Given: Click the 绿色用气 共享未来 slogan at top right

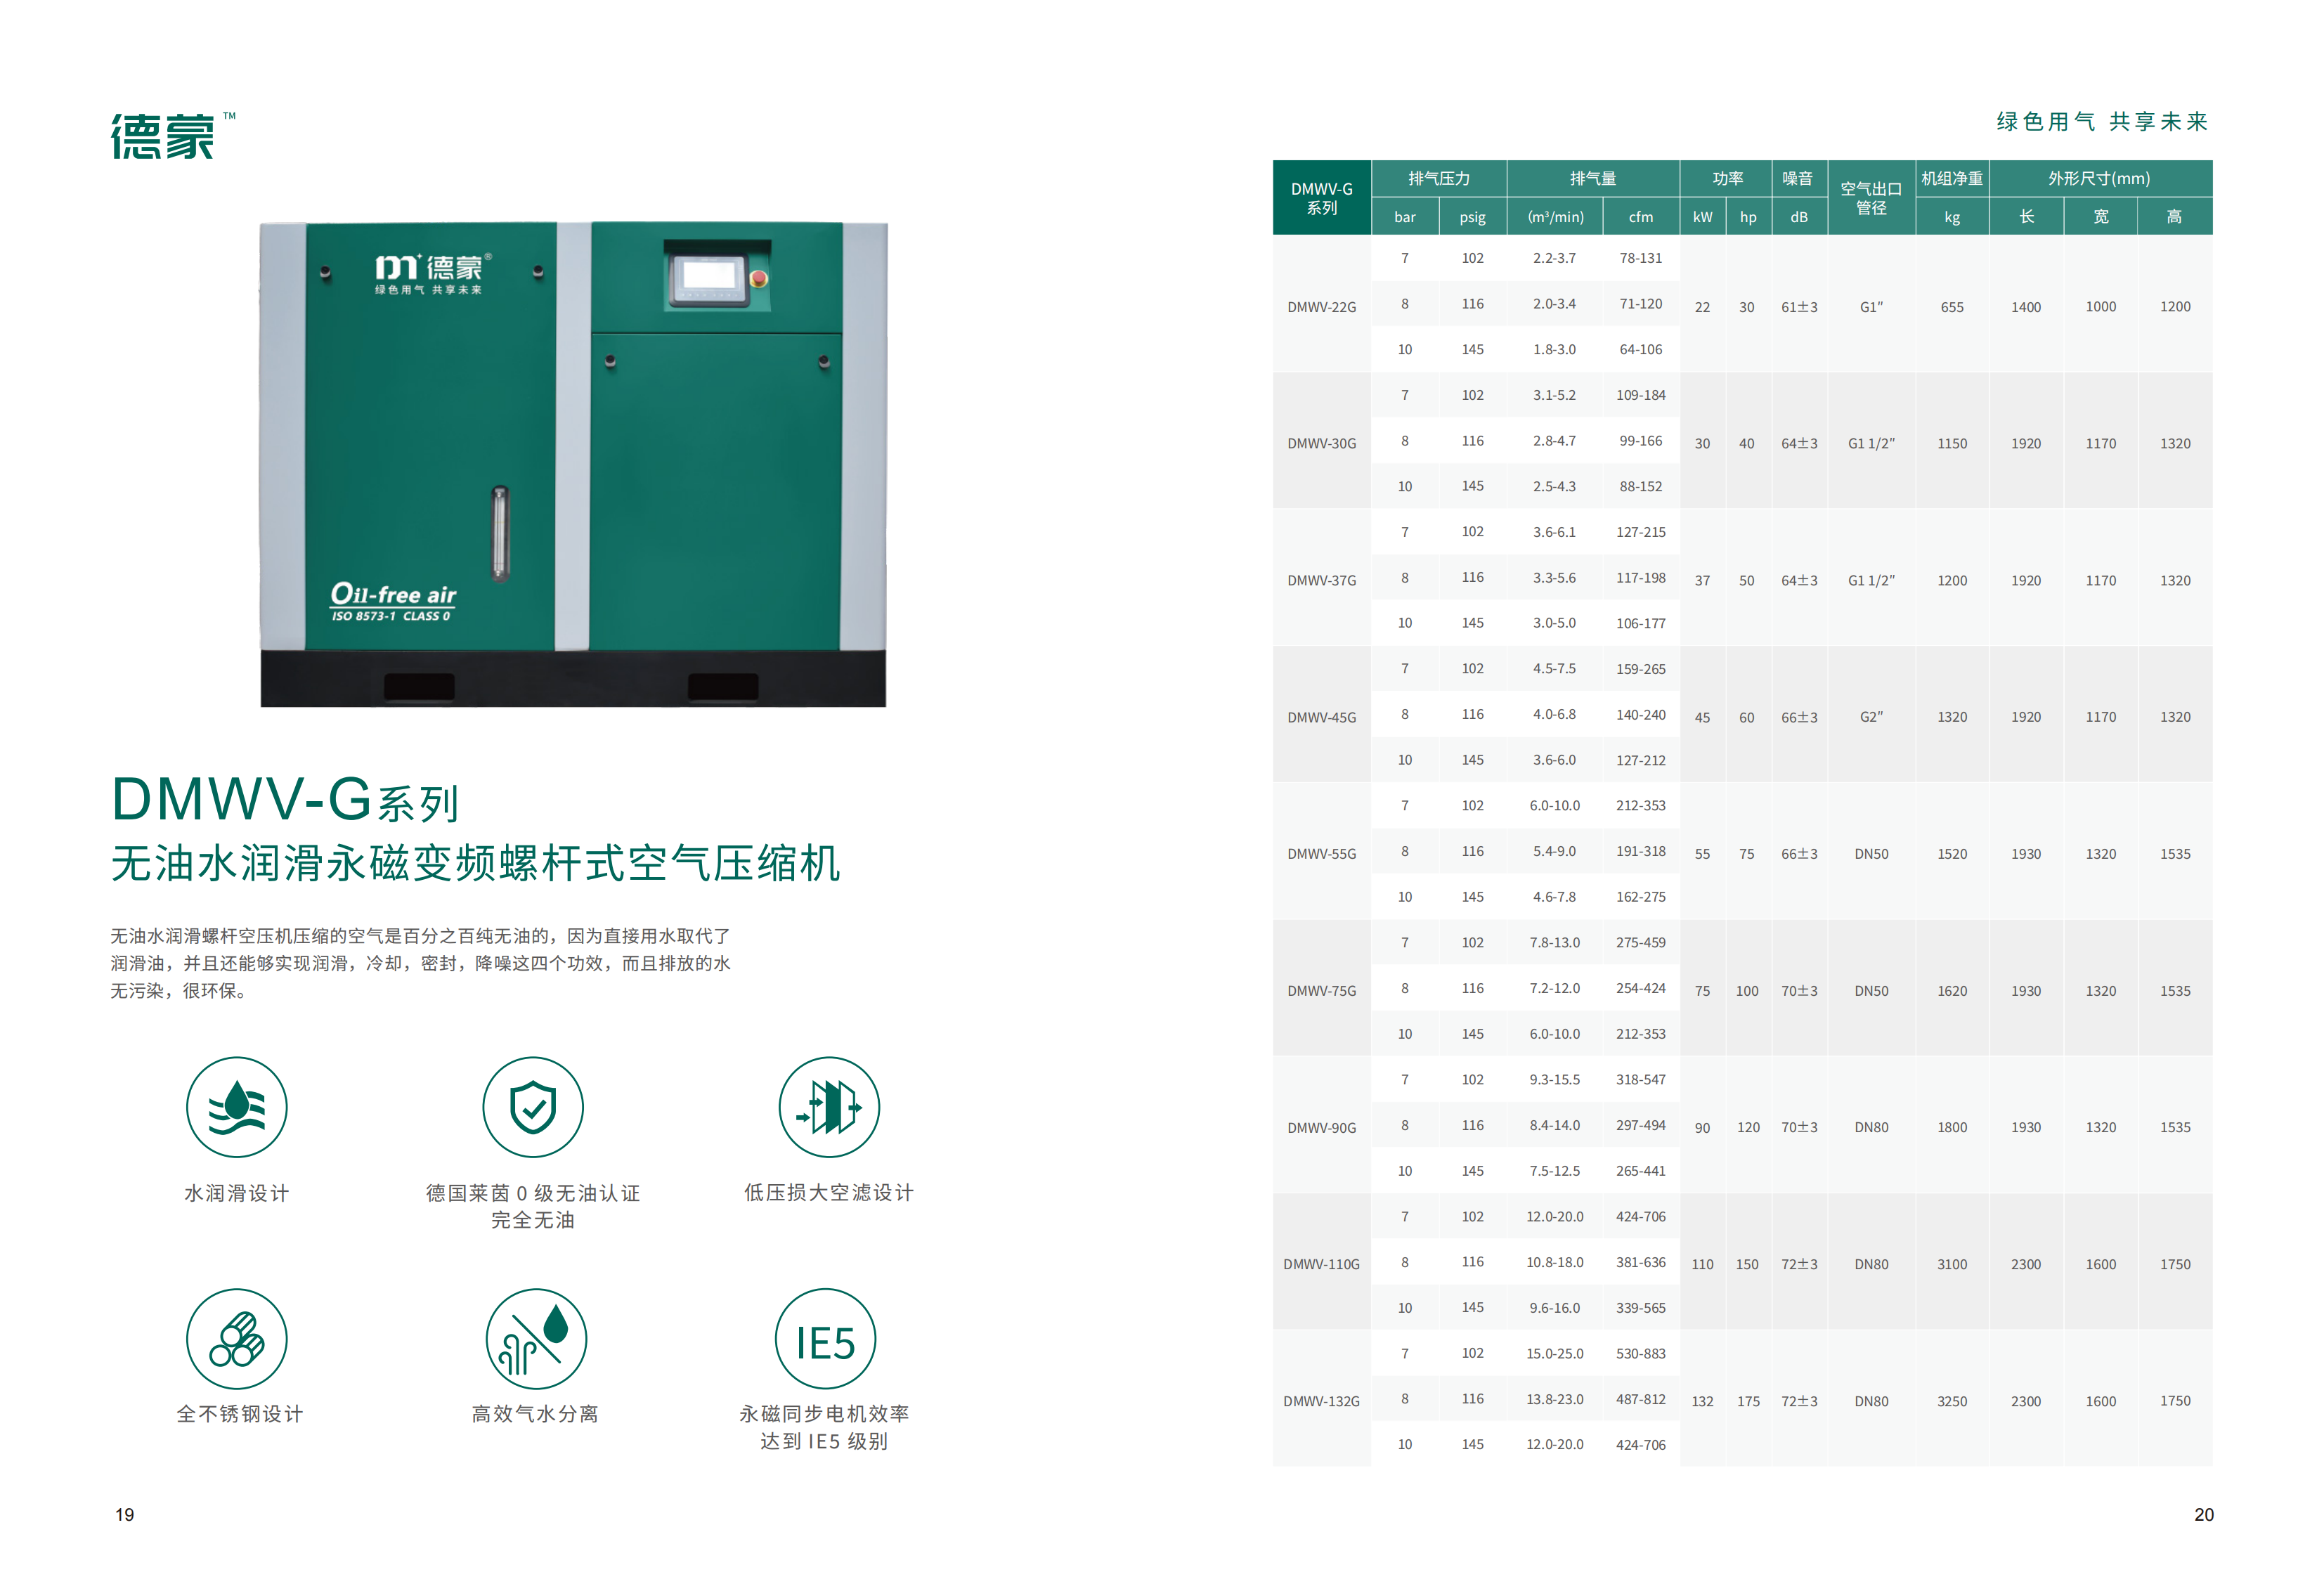Looking at the screenshot, I should pyautogui.click(x=2102, y=122).
